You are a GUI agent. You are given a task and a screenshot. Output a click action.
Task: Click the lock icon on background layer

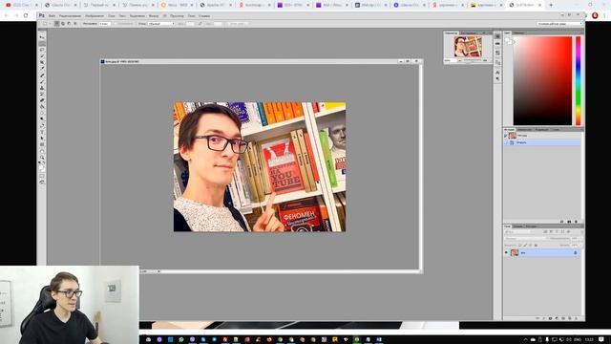(x=575, y=252)
